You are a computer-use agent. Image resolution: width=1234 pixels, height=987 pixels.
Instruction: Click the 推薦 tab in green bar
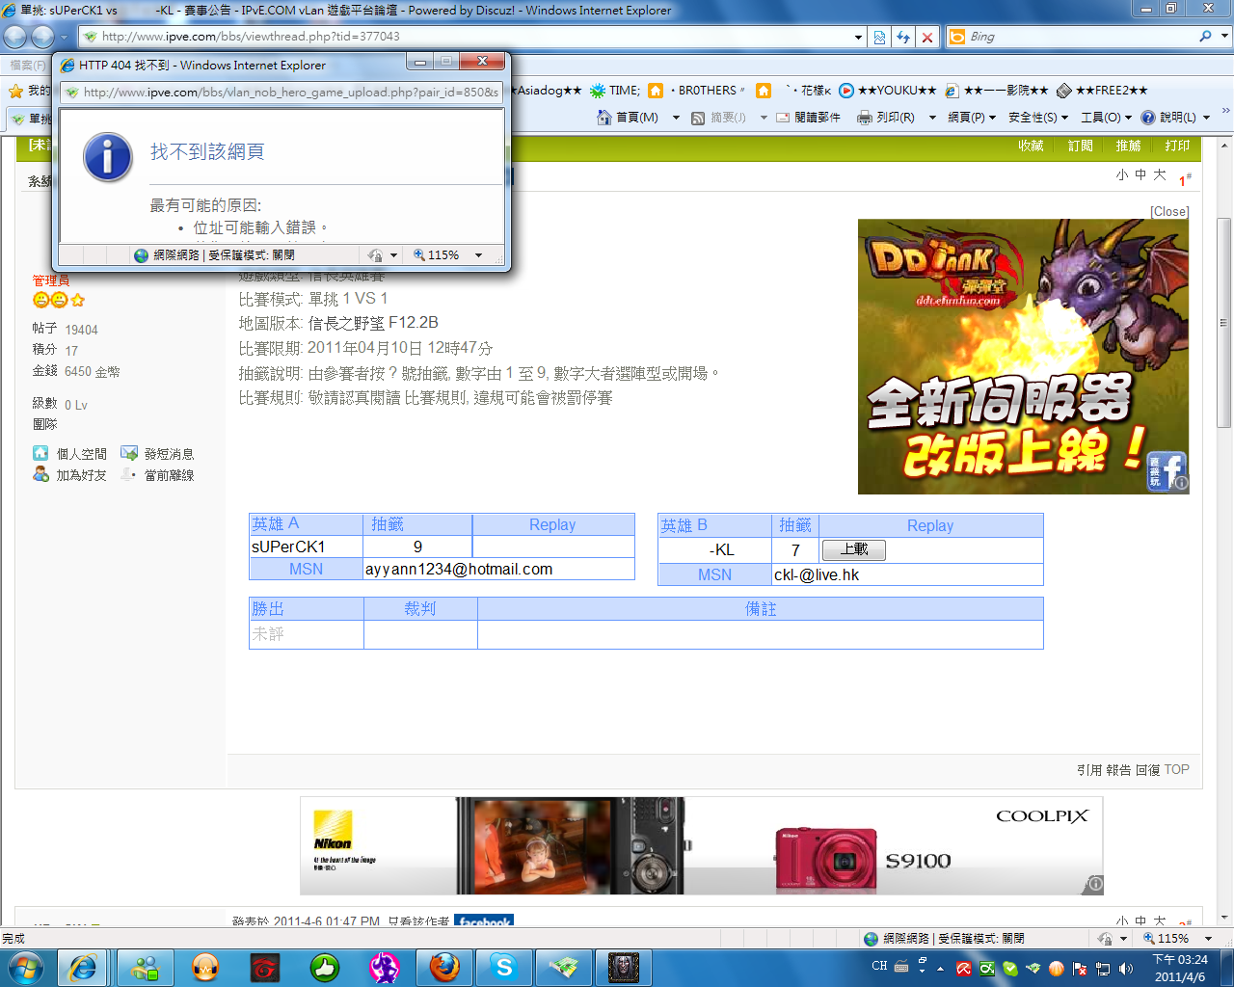point(1128,146)
